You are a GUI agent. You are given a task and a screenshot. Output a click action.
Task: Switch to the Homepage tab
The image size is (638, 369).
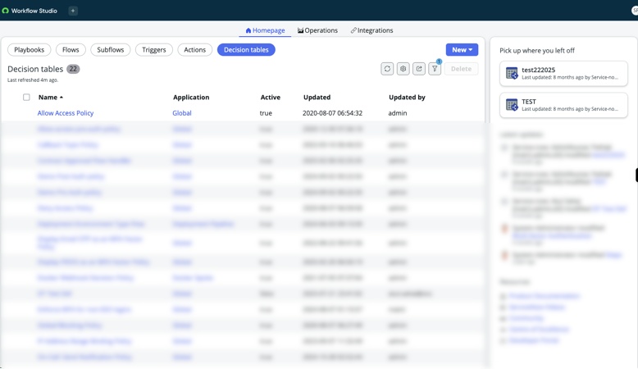[x=266, y=30]
